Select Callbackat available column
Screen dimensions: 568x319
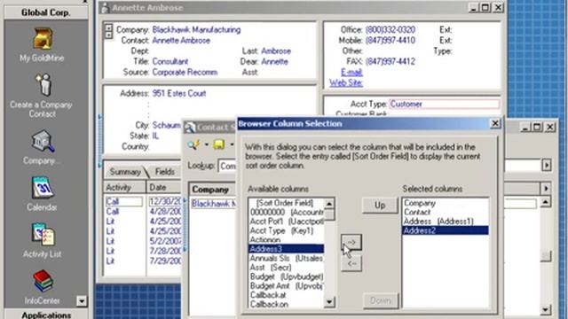286,295
